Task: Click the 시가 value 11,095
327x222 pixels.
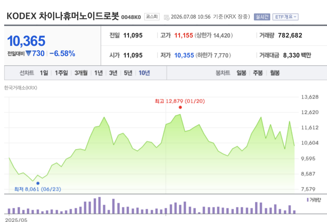Action: (133, 55)
